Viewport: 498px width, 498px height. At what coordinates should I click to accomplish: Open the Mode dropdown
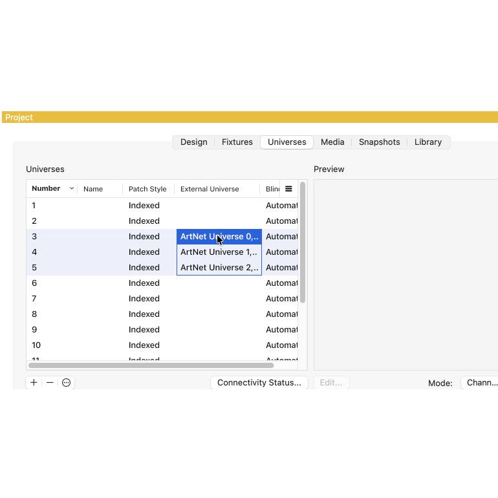[481, 383]
